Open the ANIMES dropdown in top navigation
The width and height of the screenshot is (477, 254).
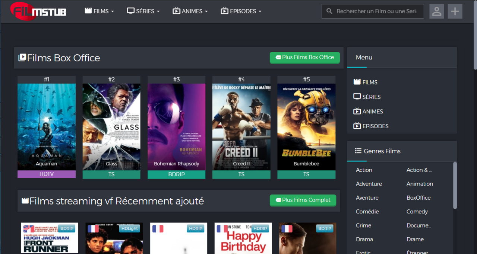190,11
